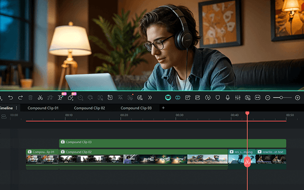Click the zoom-to-fit timeline icon
Image resolution: width=304 pixels, height=190 pixels.
coord(257,97)
